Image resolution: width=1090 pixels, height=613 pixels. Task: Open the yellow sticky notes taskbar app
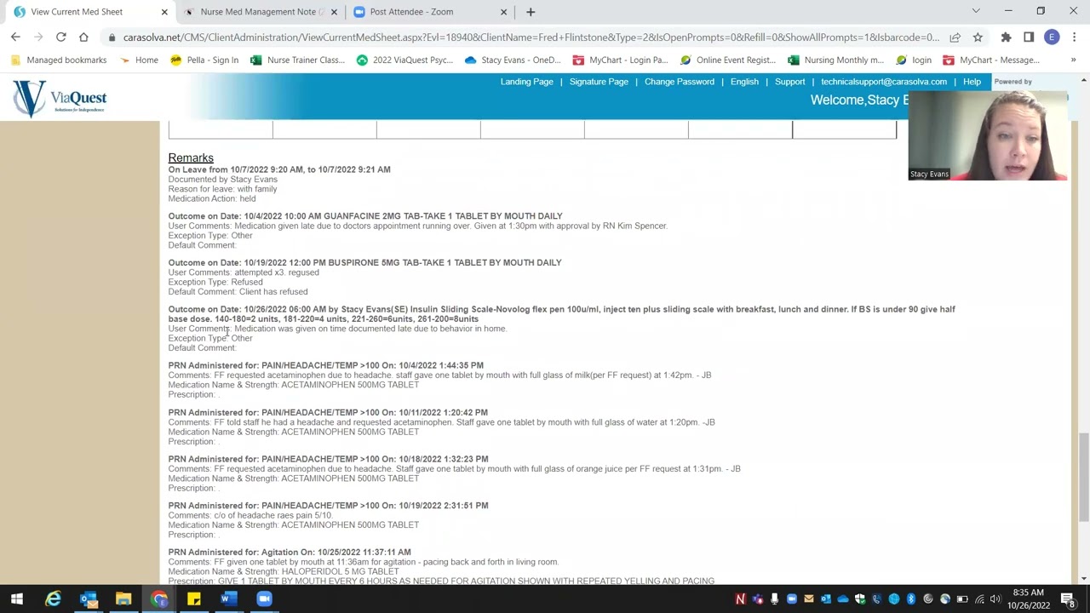click(193, 599)
